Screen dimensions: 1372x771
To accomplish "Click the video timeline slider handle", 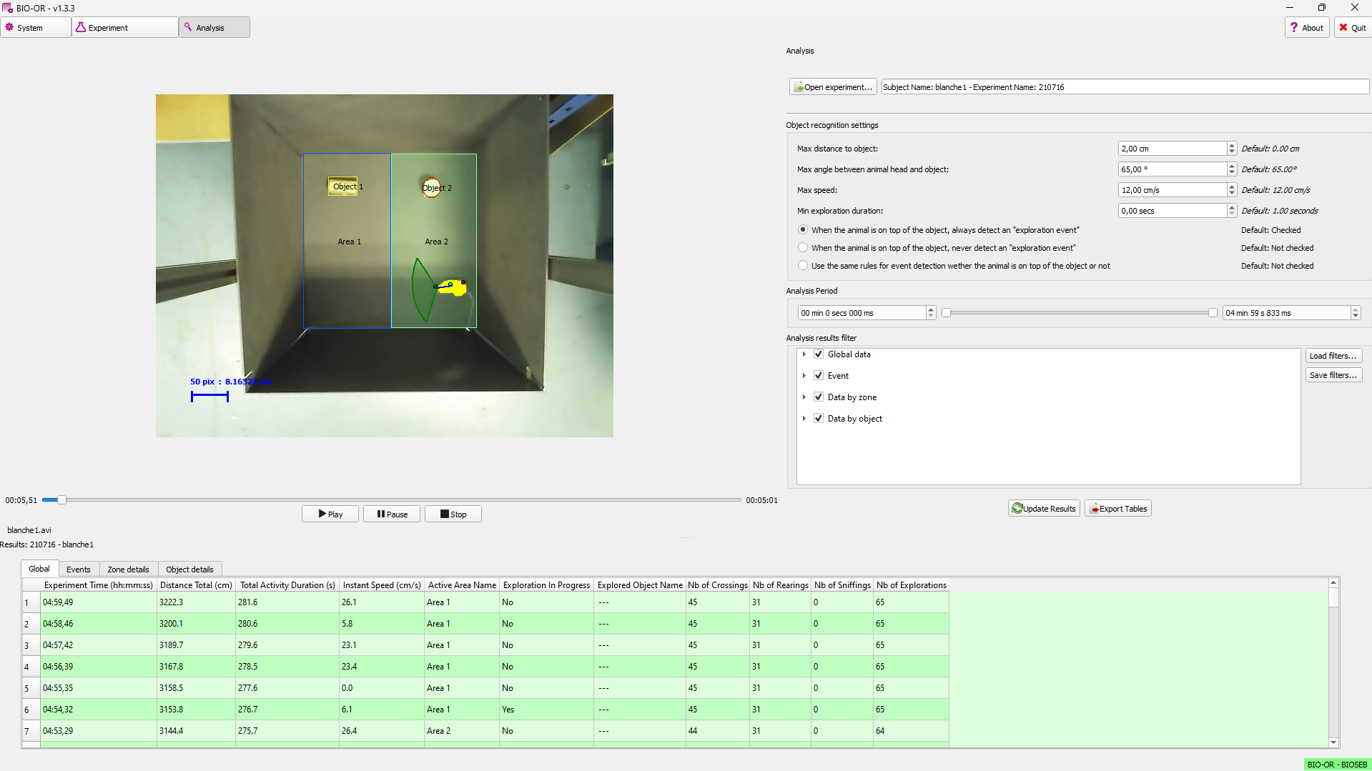I will (61, 500).
